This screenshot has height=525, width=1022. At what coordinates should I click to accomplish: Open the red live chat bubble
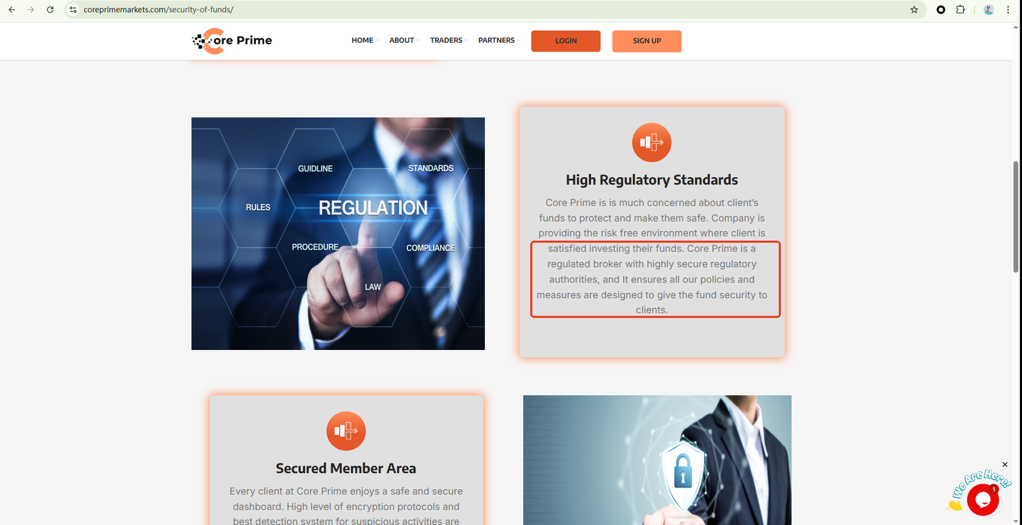point(982,499)
